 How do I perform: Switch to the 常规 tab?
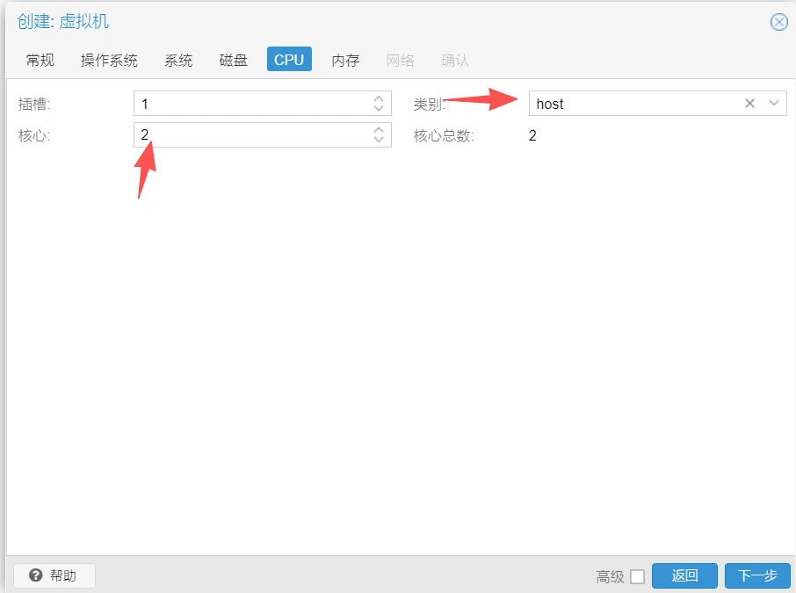pyautogui.click(x=40, y=60)
